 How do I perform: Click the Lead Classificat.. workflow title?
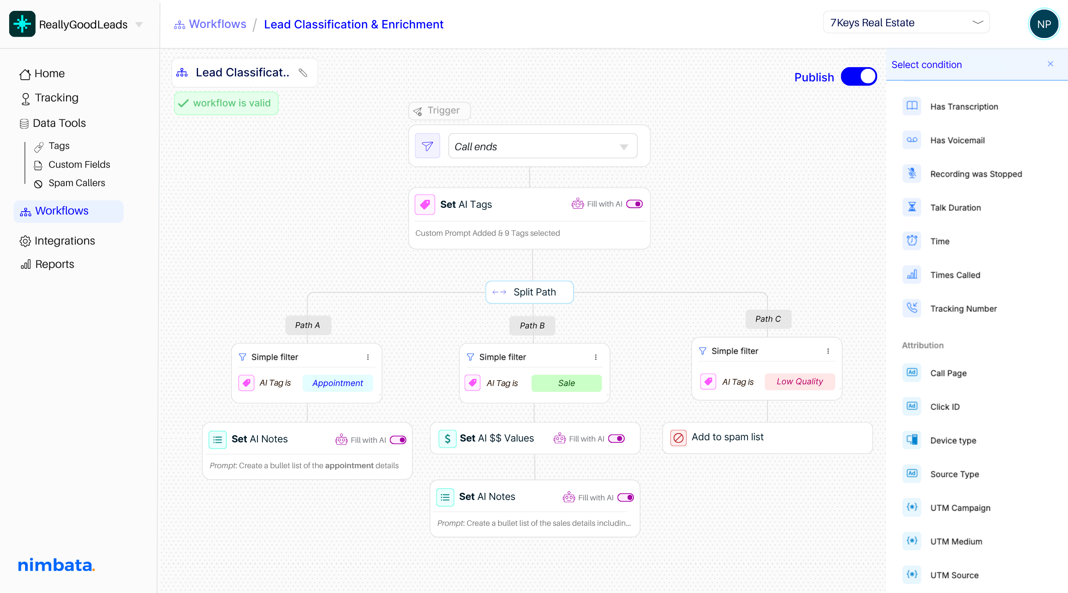tap(242, 73)
